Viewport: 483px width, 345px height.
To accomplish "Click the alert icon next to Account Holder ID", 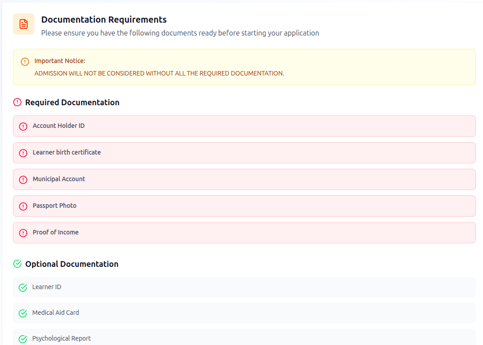I will pos(23,127).
